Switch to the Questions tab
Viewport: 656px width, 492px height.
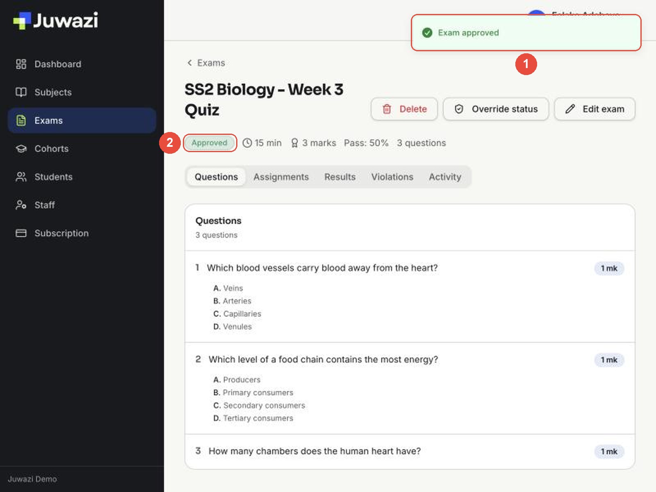[216, 177]
